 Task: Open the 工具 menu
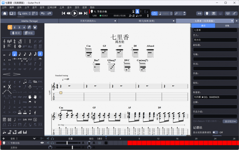[62, 7]
